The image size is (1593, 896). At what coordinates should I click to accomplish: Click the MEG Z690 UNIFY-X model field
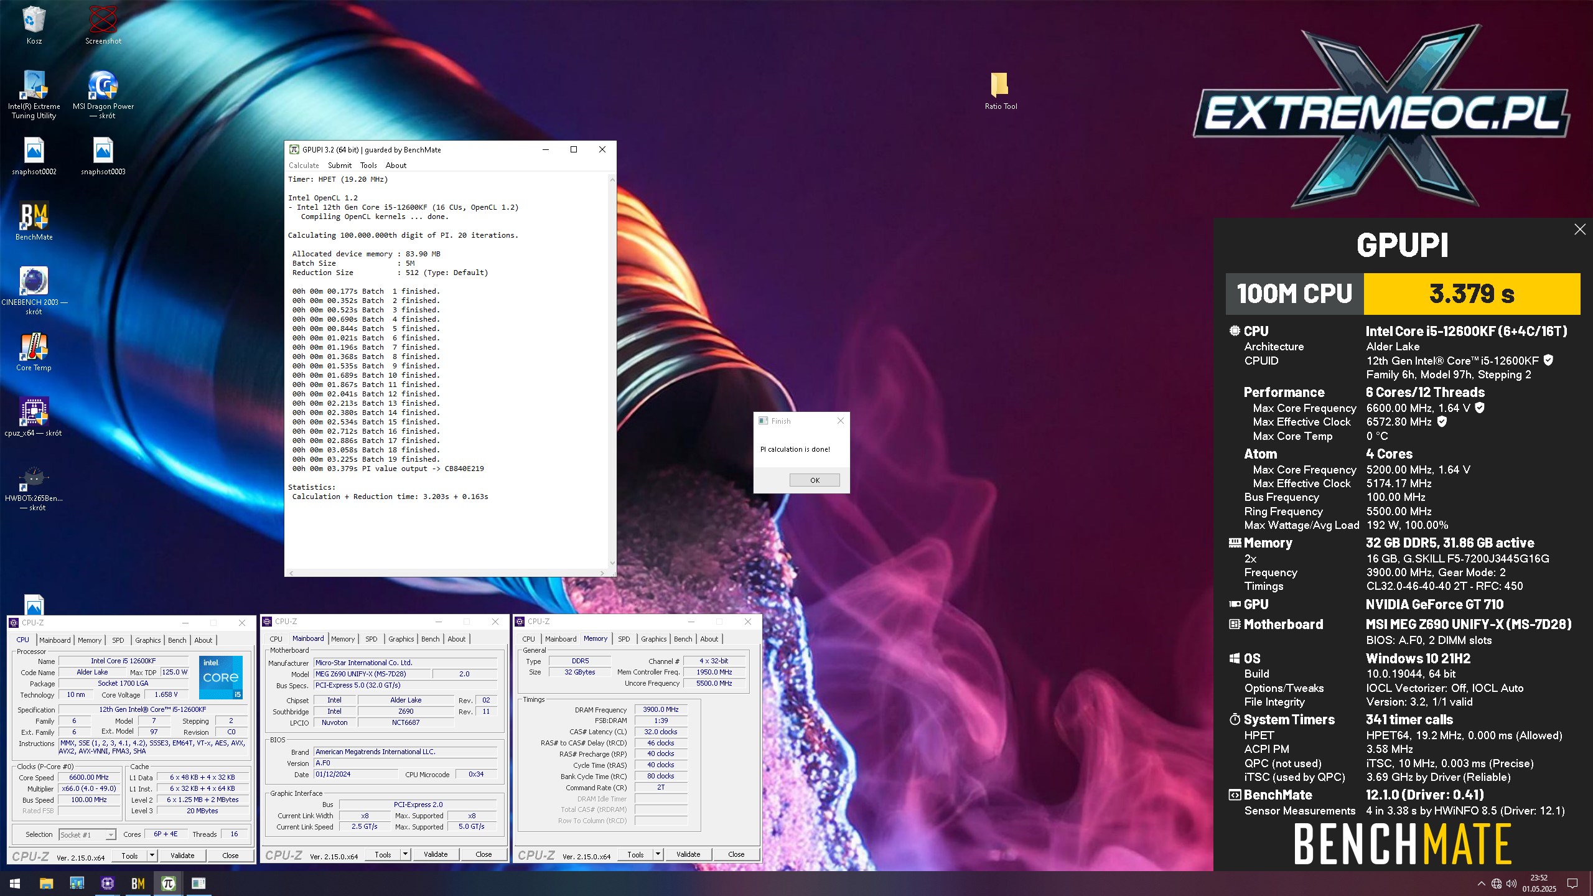point(371,674)
